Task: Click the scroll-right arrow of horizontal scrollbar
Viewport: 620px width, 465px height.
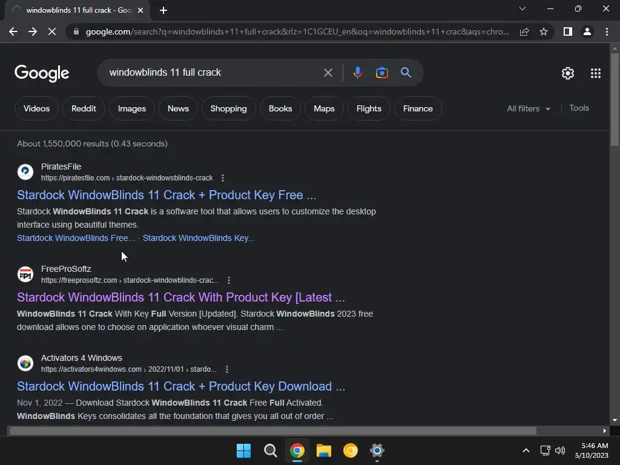Action: click(x=605, y=430)
